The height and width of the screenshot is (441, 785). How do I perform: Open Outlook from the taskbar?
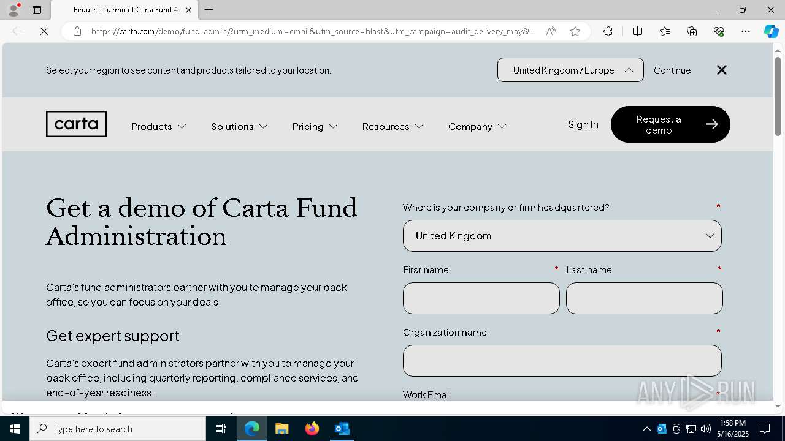coord(342,429)
